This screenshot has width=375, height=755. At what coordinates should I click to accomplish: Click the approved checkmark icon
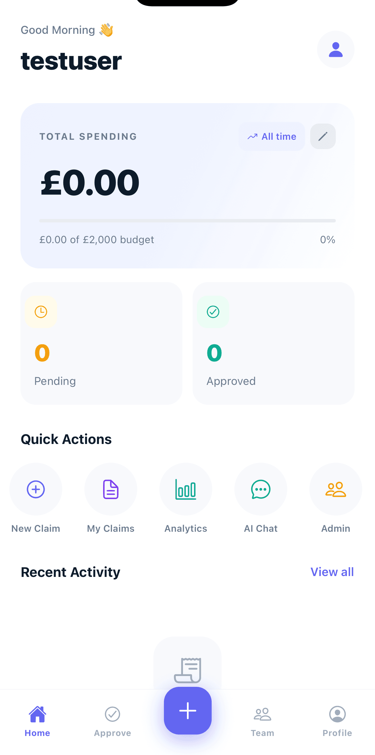tap(213, 312)
